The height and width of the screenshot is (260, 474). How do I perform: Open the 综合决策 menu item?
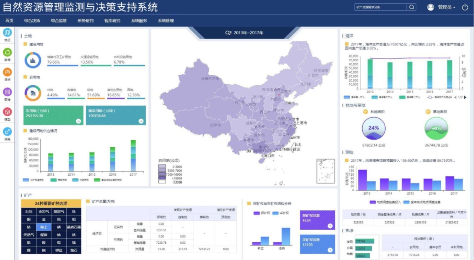click(x=32, y=21)
